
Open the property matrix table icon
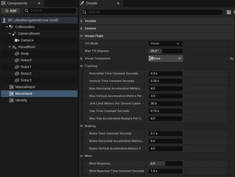tap(229, 12)
